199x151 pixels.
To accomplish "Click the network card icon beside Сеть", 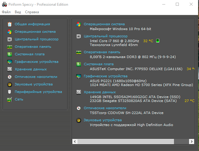I will [10, 100].
